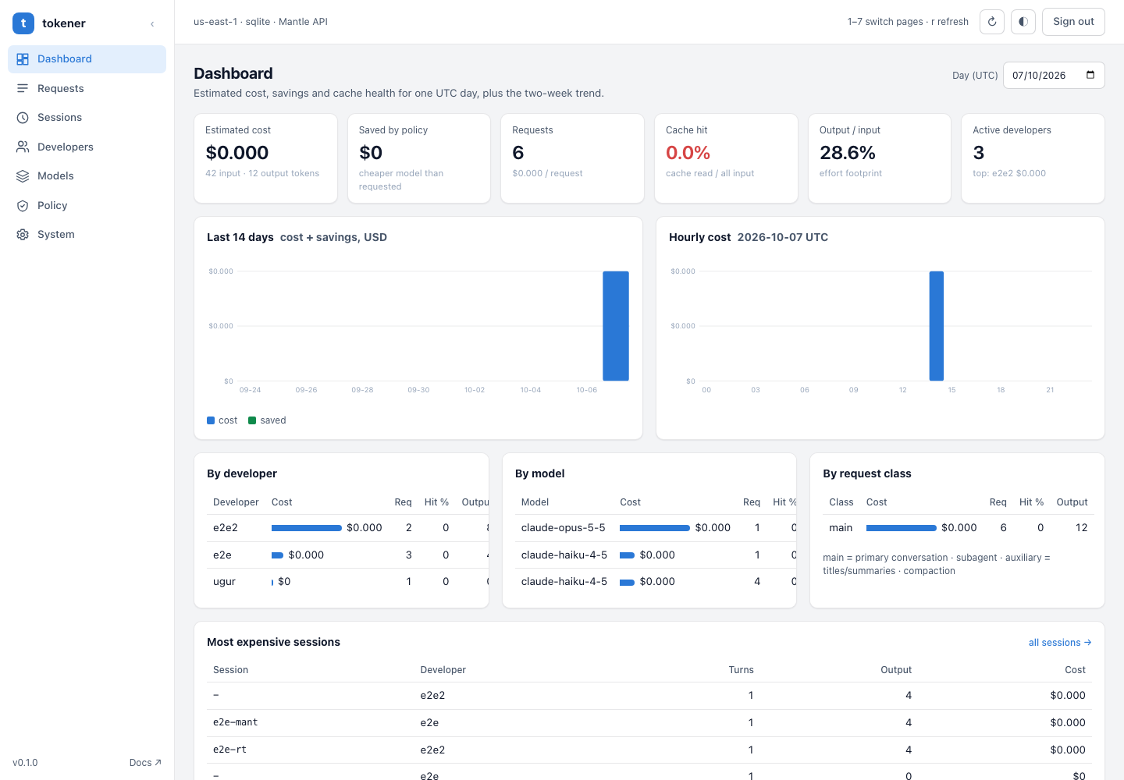
Task: Click the Policy shield icon
Action: point(23,205)
